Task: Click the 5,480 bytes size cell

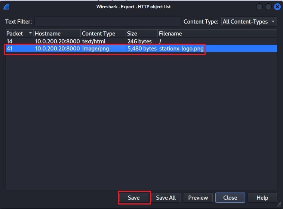Action: [142, 49]
